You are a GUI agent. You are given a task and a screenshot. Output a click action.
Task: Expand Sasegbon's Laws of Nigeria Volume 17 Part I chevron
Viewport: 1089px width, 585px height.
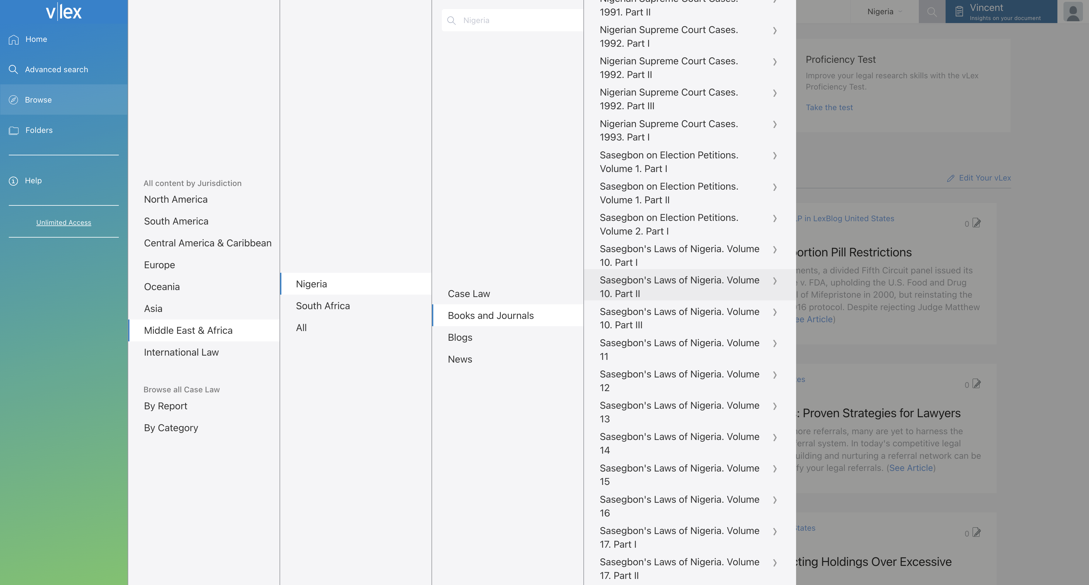coord(775,531)
